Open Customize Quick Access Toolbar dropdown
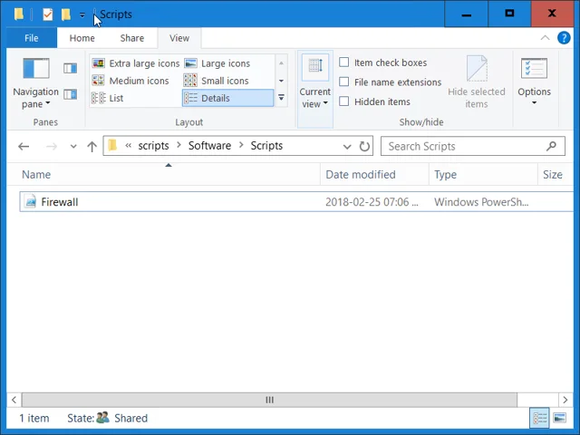Viewport: 580px width, 435px height. pos(82,14)
